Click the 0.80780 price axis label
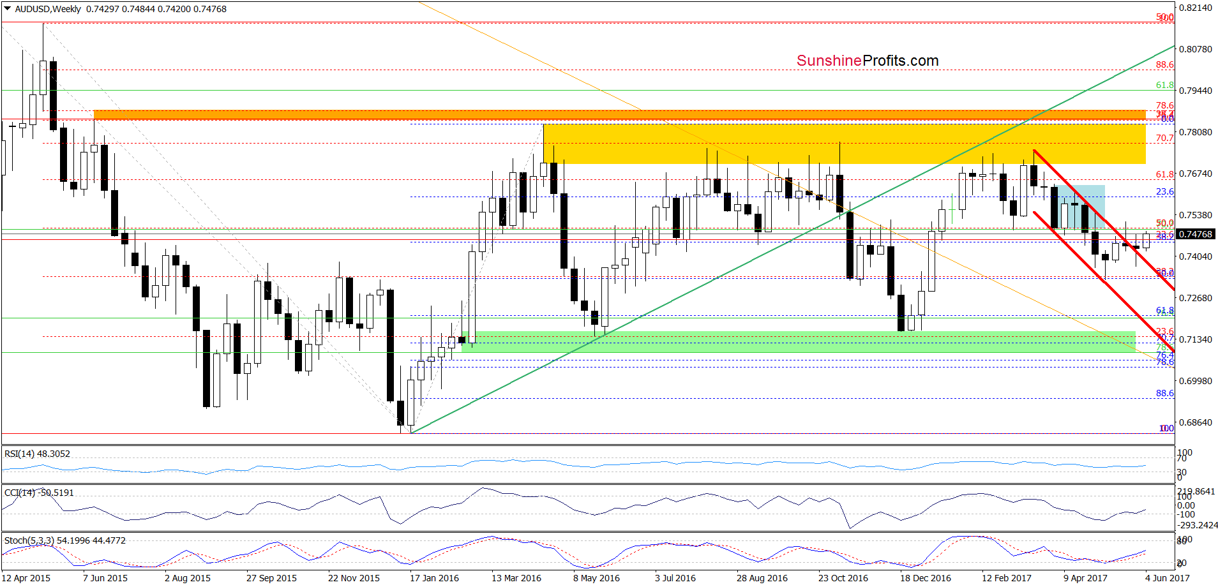Image resolution: width=1218 pixels, height=587 pixels. (x=1195, y=49)
